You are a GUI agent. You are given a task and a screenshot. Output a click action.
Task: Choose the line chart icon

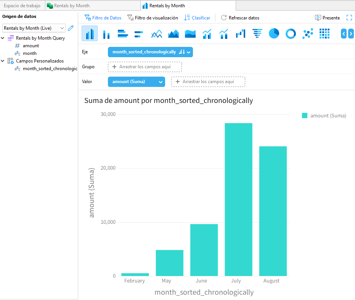156,34
